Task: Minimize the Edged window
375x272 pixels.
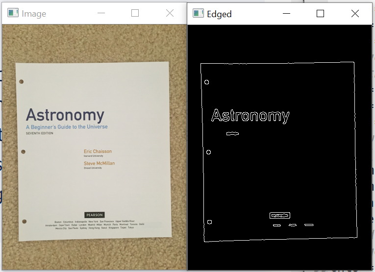Action: [286, 14]
